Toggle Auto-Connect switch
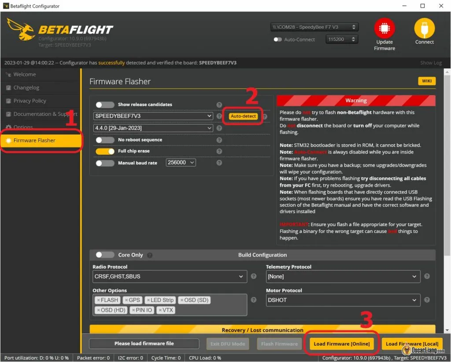The width and height of the screenshot is (451, 362). click(x=277, y=39)
